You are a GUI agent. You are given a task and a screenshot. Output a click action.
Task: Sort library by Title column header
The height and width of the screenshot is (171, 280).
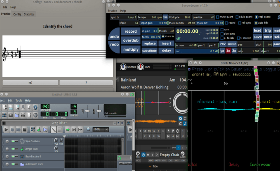point(155,166)
